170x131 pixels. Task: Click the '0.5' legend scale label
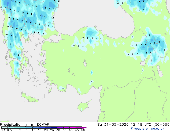[9, 130]
